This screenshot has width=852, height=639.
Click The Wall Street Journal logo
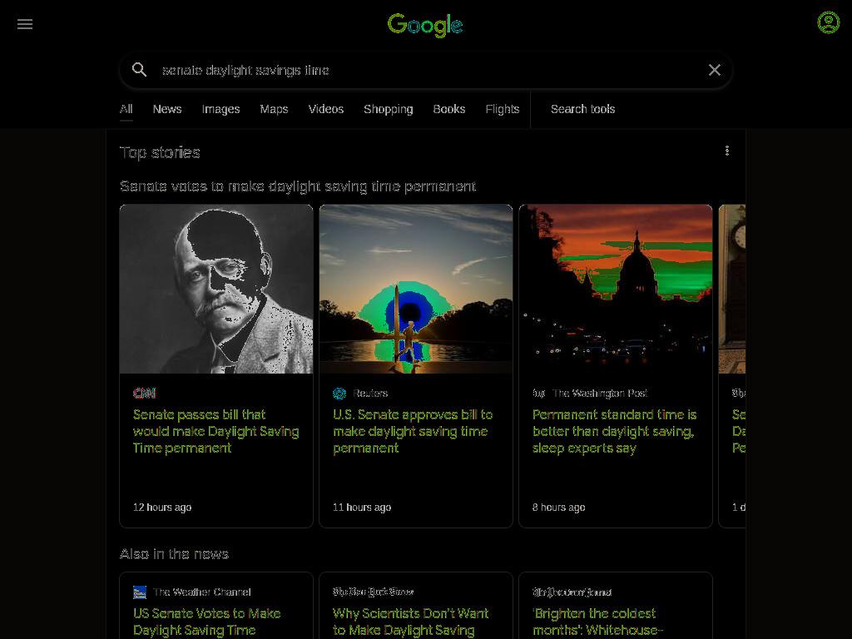pyautogui.click(x=572, y=592)
